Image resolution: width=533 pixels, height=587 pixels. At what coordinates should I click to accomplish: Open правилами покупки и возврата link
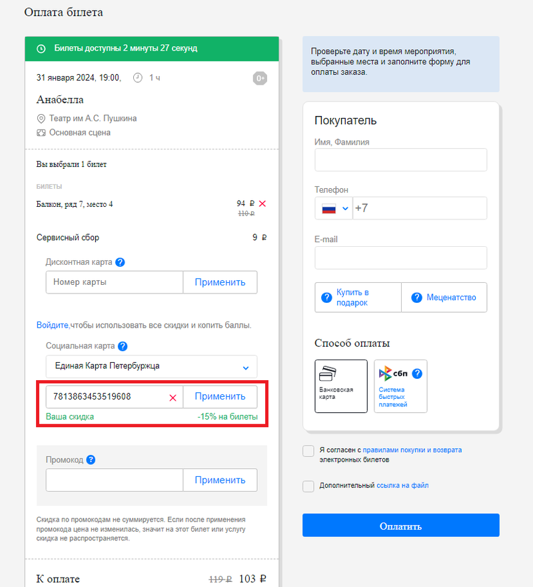[x=412, y=450]
